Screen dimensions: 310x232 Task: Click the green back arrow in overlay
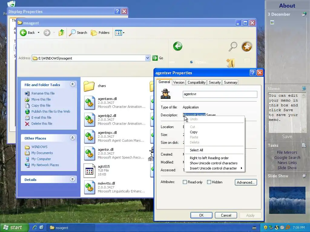click(177, 46)
